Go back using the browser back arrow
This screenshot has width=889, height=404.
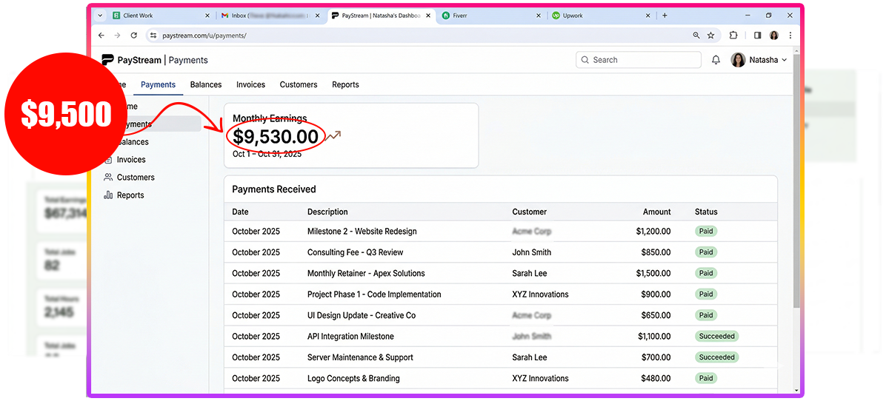coord(101,36)
